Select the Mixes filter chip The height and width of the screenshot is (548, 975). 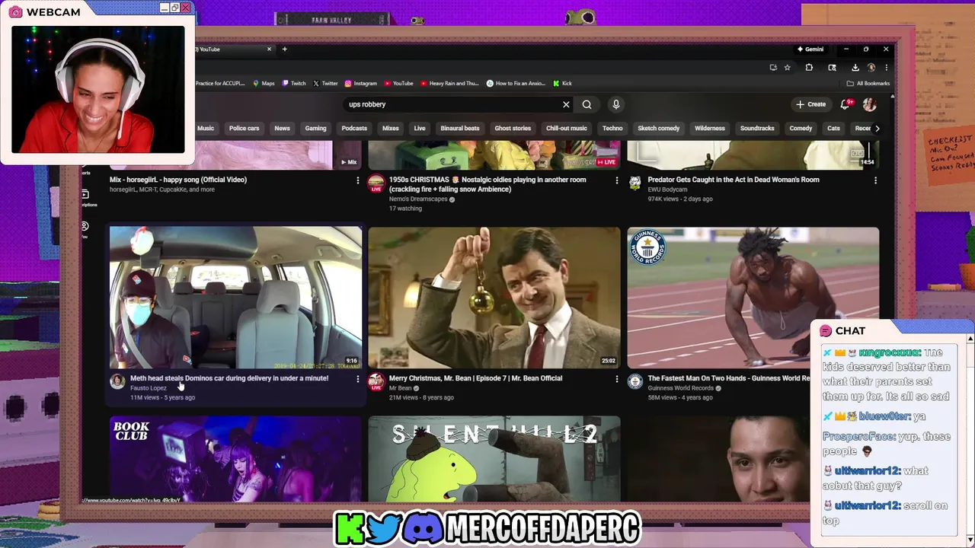[x=390, y=129]
